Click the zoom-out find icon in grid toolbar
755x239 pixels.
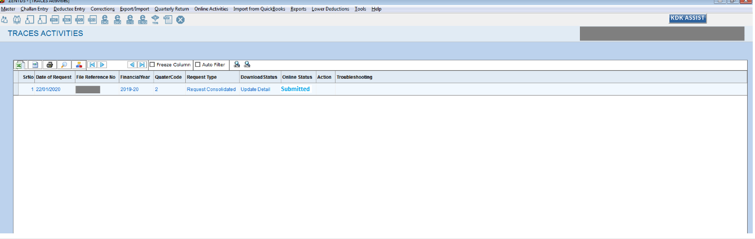click(x=247, y=64)
